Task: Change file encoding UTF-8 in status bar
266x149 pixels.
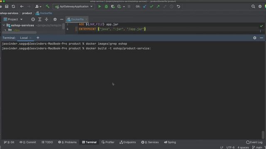Action: 230,147
